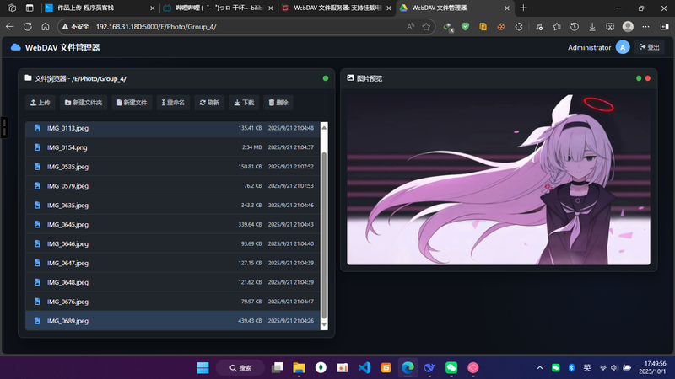Show hidden system tray icons
Image resolution: width=675 pixels, height=379 pixels.
coord(540,368)
